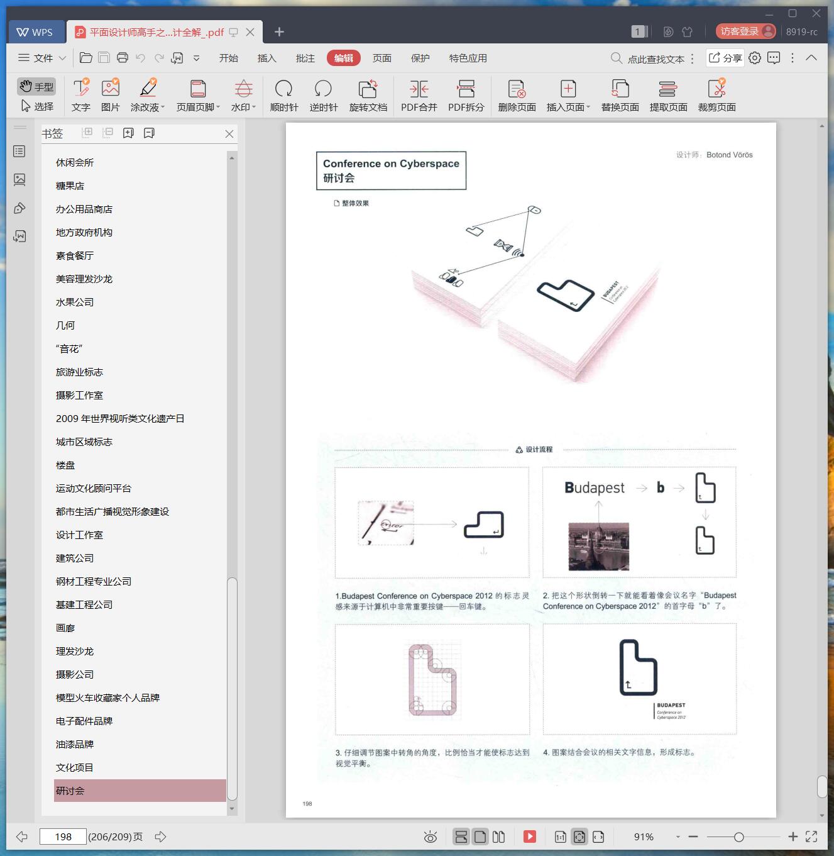Open the 文件 menu
834x856 pixels.
[x=41, y=58]
